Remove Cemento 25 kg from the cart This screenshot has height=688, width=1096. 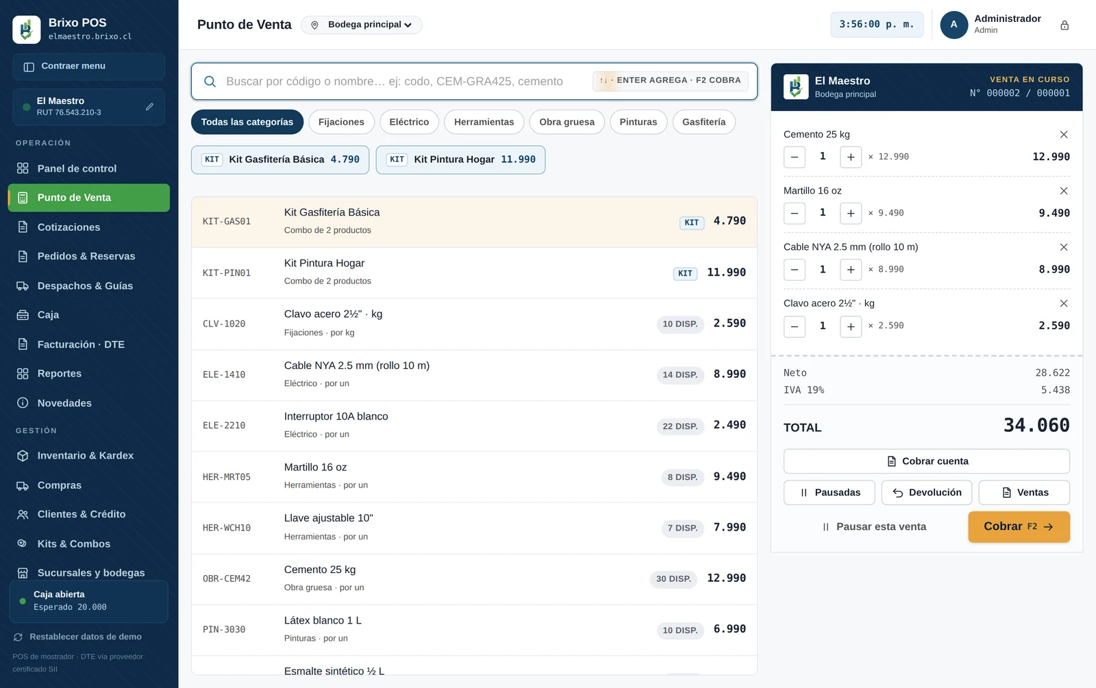1064,134
